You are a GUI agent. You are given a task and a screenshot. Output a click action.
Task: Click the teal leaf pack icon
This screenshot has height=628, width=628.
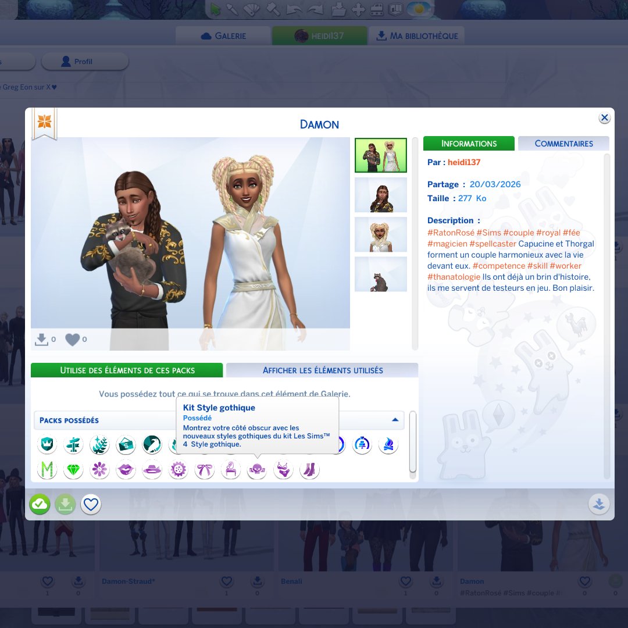point(99,444)
